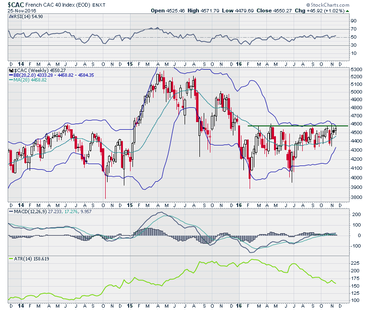Click the $CAC ticker symbol title
Viewport: 373px width, 310px height.
click(x=16, y=4)
